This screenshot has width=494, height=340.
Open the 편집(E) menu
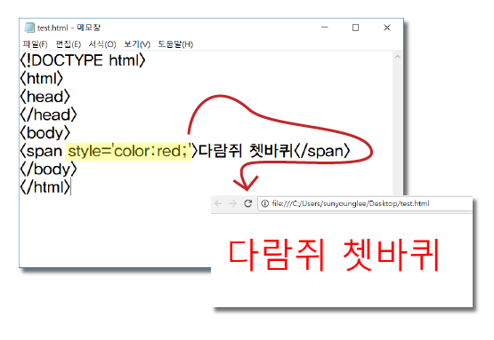click(x=69, y=44)
